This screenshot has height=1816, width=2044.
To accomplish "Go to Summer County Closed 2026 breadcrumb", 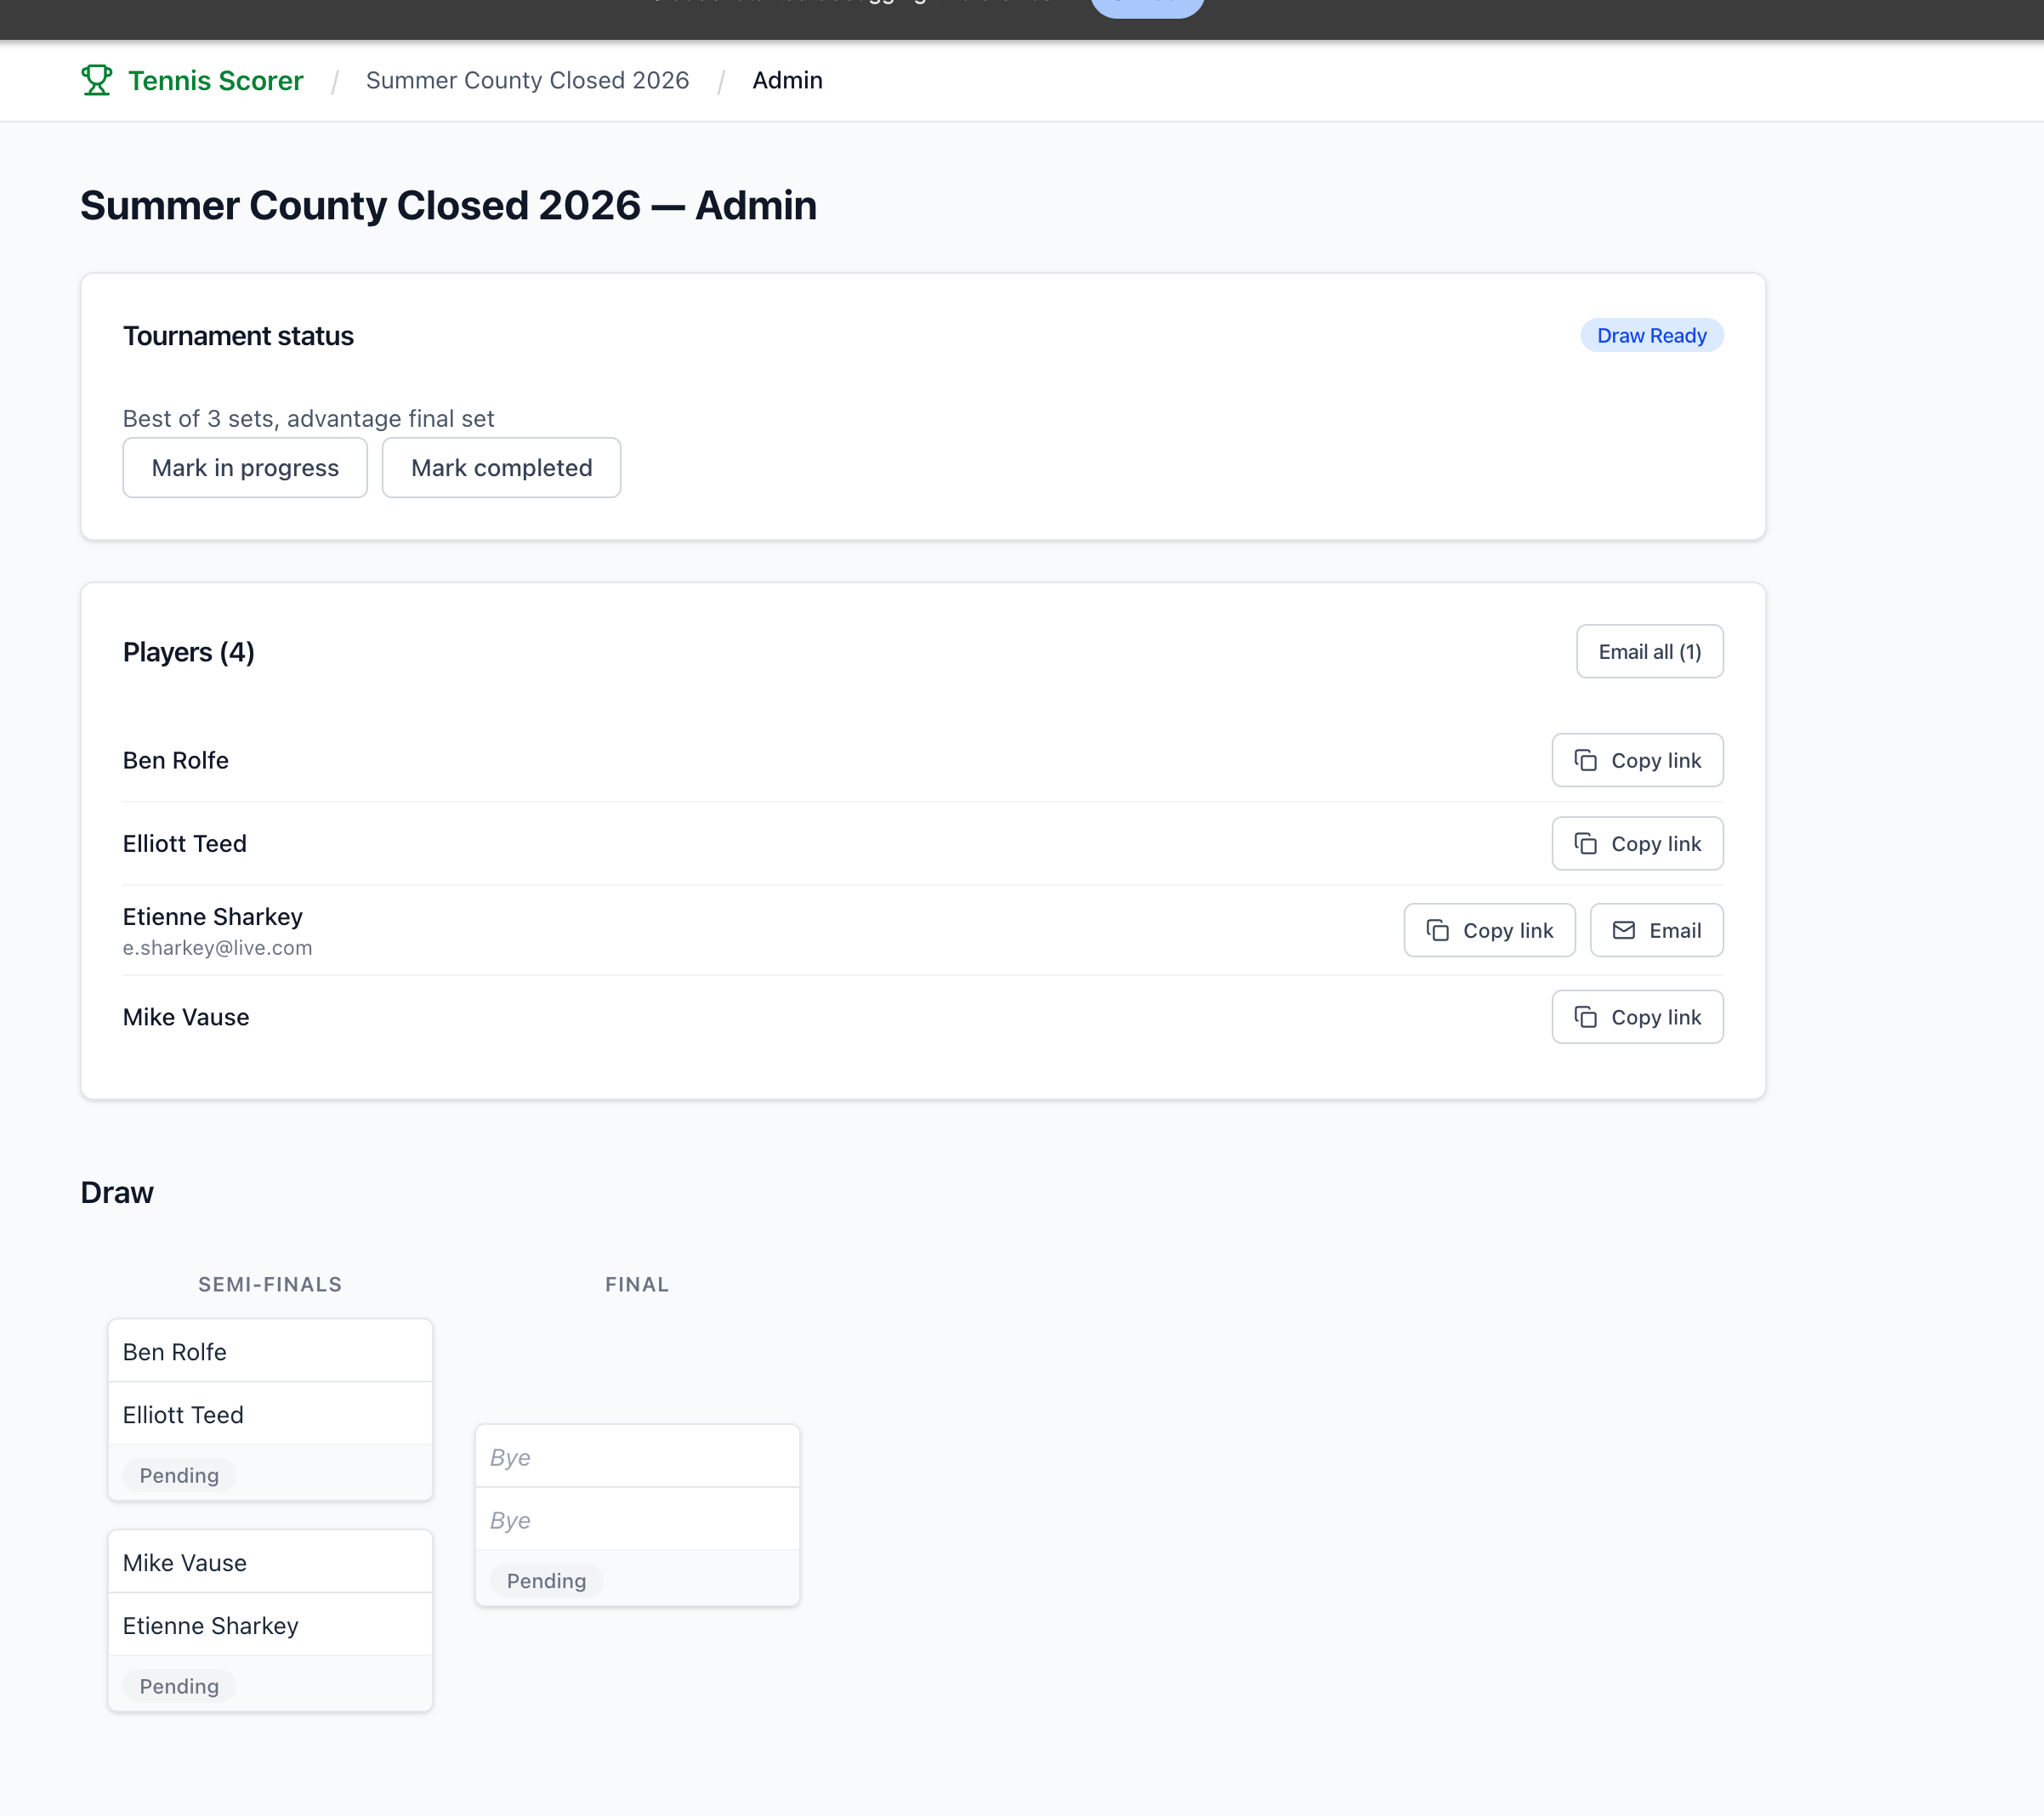I will 527,80.
